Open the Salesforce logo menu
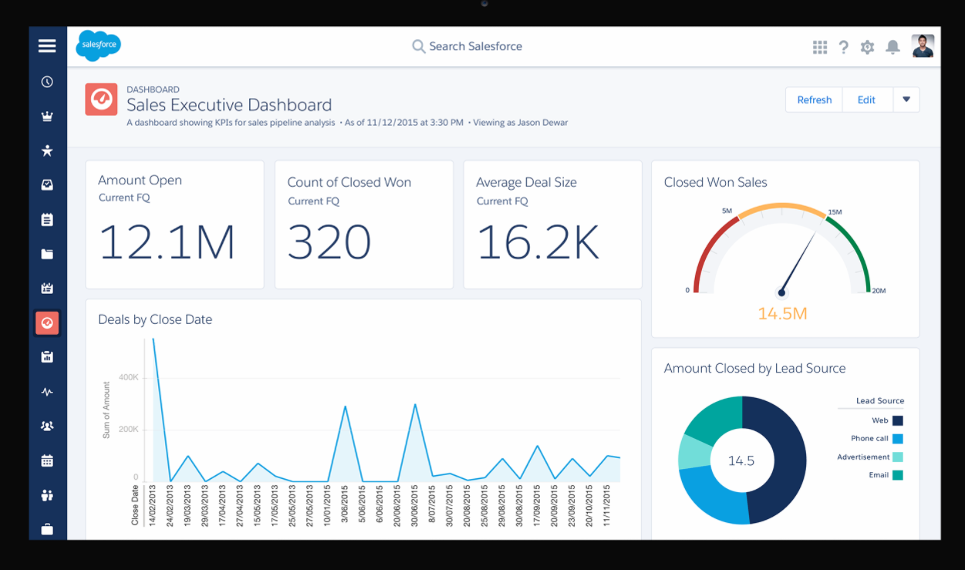This screenshot has width=965, height=570. pyautogui.click(x=98, y=46)
